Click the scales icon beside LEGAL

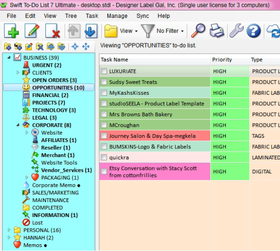[26, 117]
